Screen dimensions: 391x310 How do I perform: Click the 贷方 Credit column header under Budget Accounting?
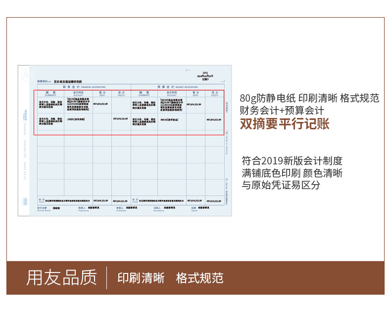click(x=214, y=93)
